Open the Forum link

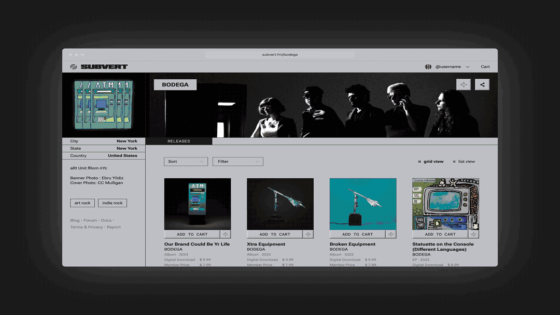[x=90, y=221]
